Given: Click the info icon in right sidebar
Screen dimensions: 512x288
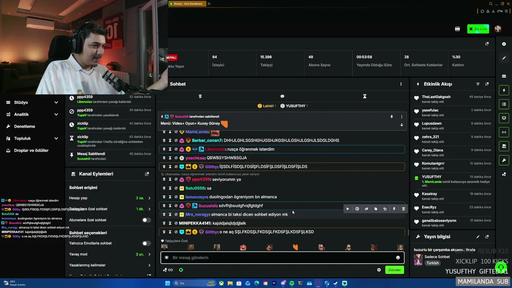Looking at the screenshot, I should pos(504,44).
